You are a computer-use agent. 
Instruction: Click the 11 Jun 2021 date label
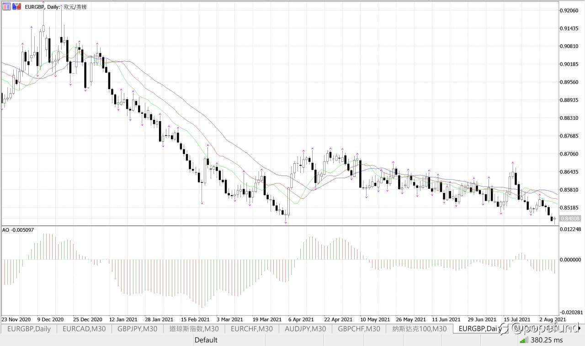pyautogui.click(x=447, y=319)
